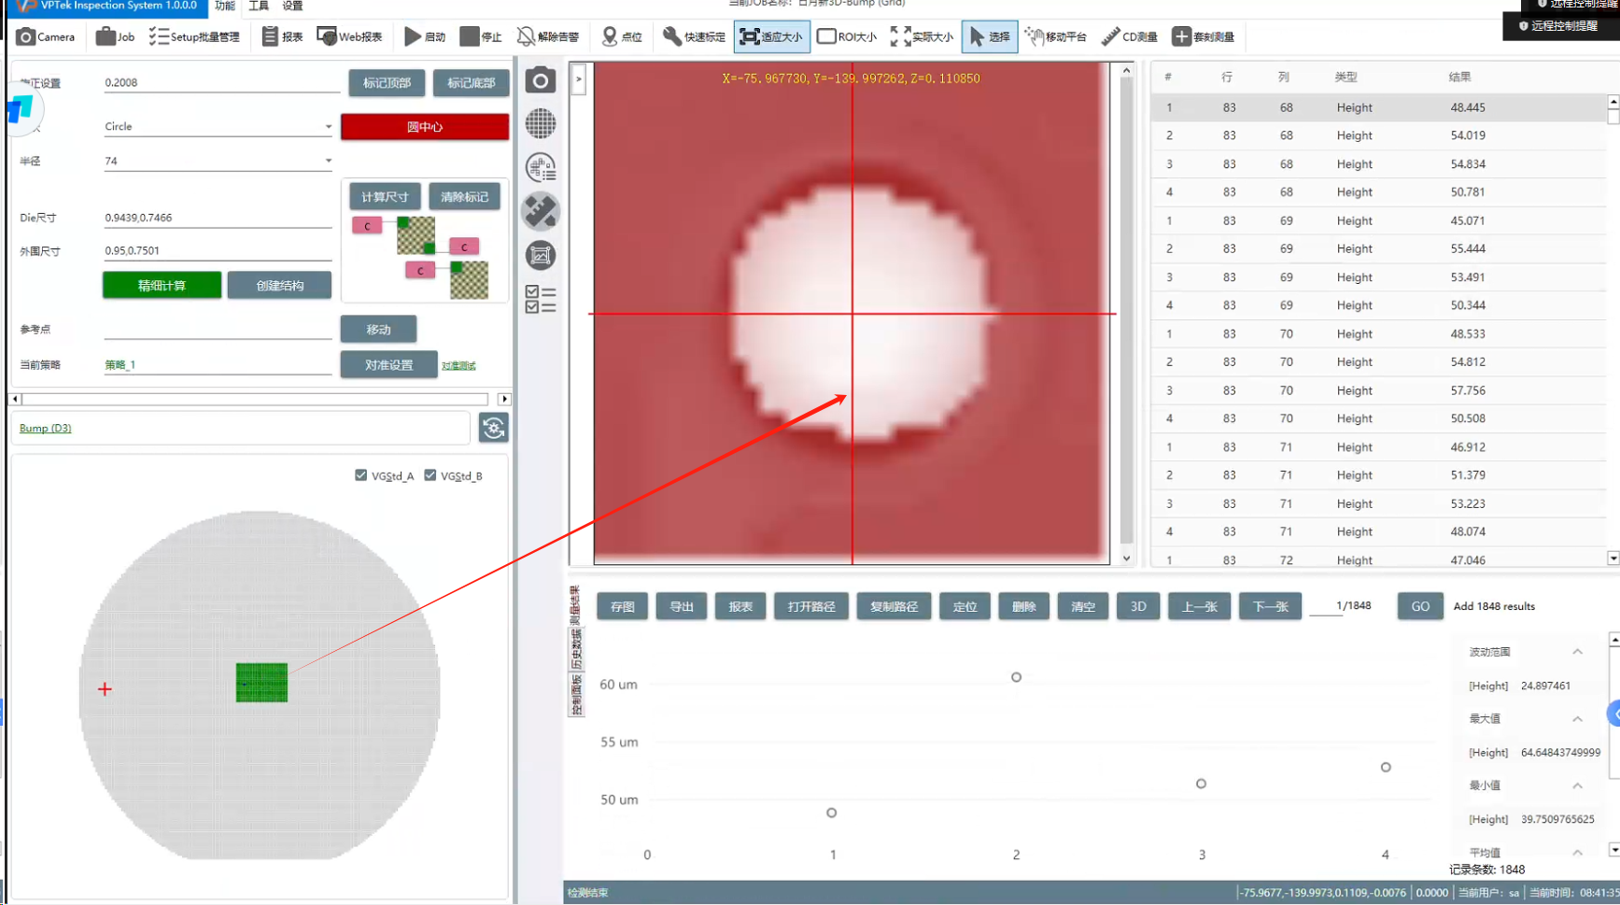Select the result row with value 48.445
The width and height of the screenshot is (1620, 905).
(x=1378, y=107)
